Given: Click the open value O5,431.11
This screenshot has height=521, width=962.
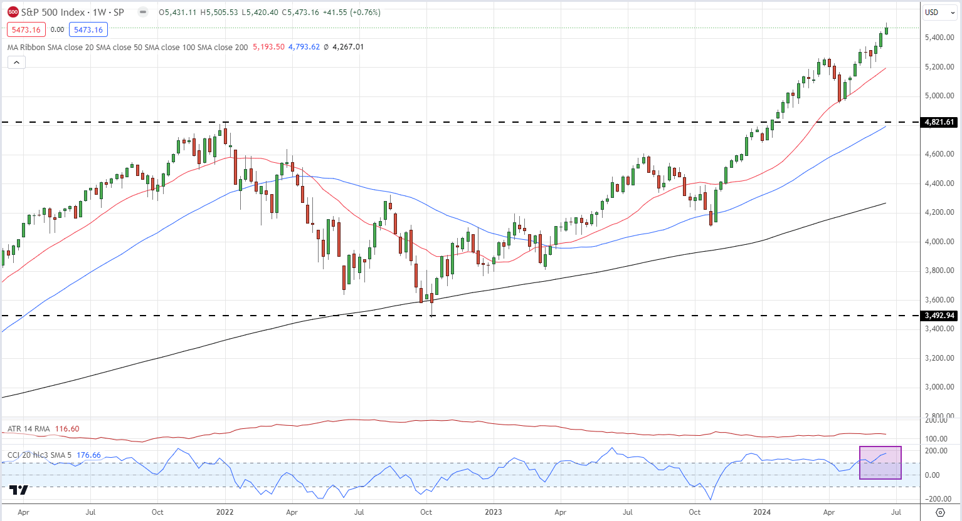Looking at the screenshot, I should coord(178,12).
